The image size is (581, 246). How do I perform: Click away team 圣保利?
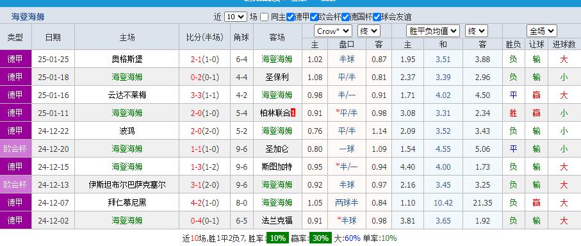point(277,77)
